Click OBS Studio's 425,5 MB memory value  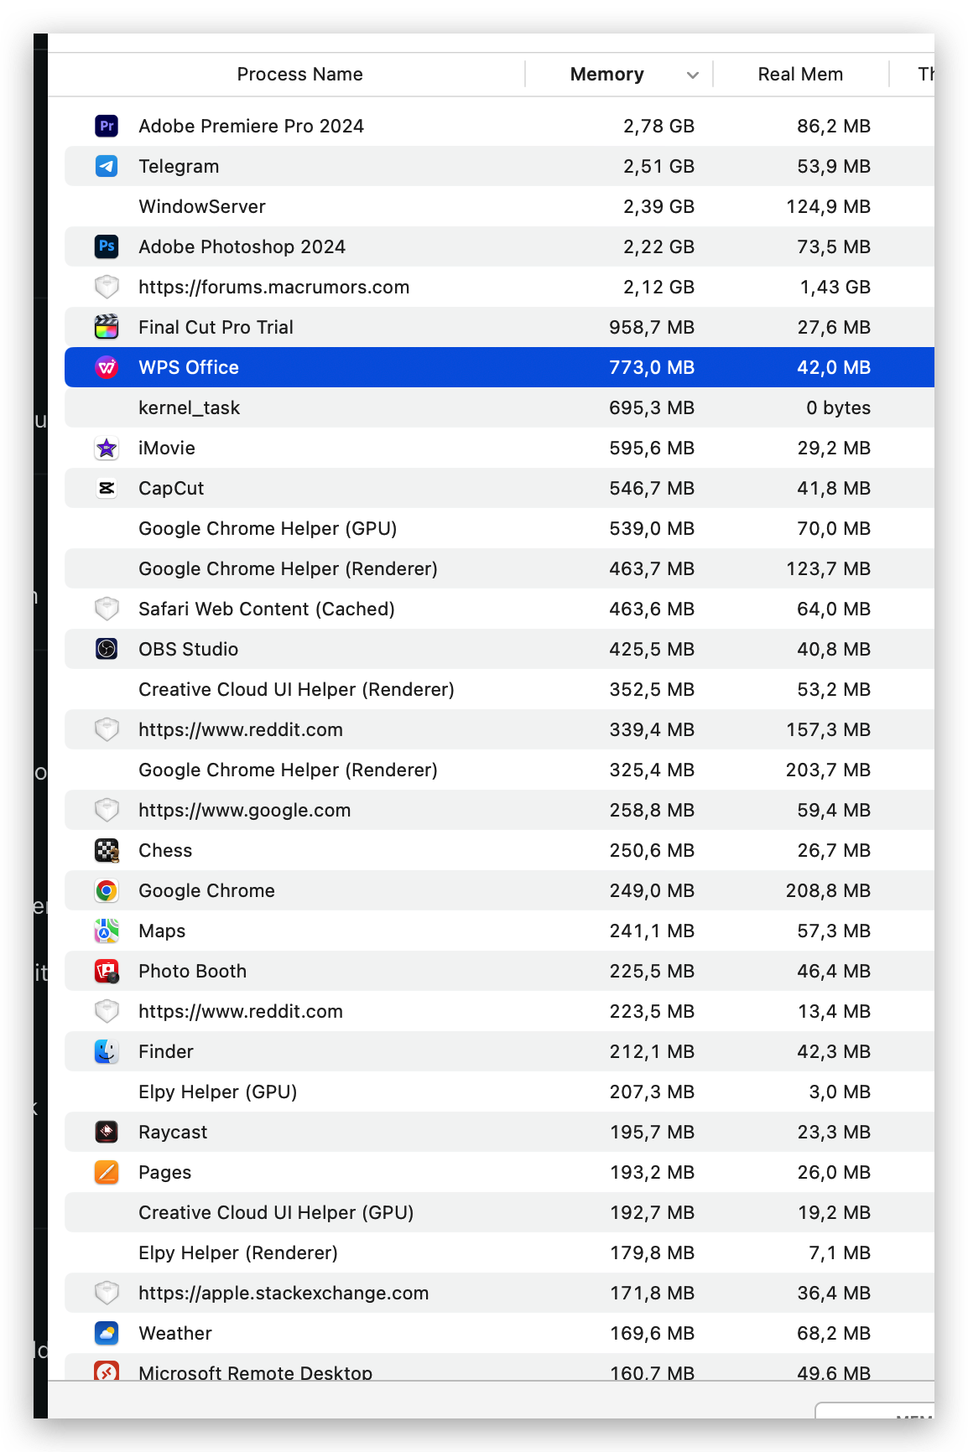(x=652, y=649)
